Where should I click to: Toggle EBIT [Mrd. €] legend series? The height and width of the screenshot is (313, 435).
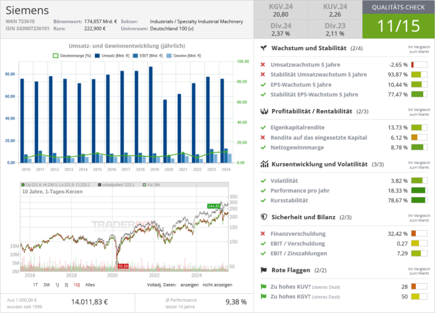click(x=148, y=56)
